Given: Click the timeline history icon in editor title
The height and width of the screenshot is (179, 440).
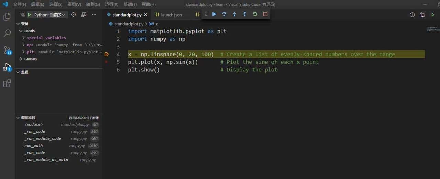Looking at the screenshot, I should 412,15.
